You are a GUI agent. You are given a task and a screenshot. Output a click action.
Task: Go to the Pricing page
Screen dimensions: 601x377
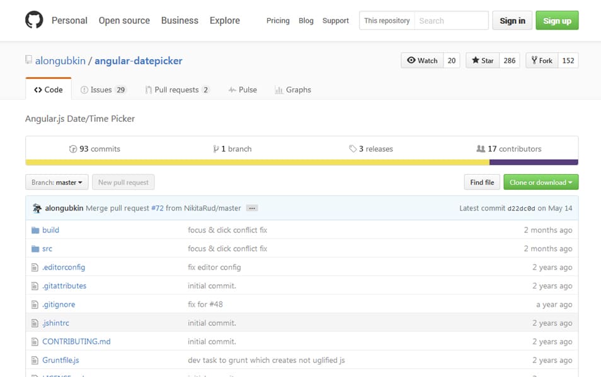[278, 21]
